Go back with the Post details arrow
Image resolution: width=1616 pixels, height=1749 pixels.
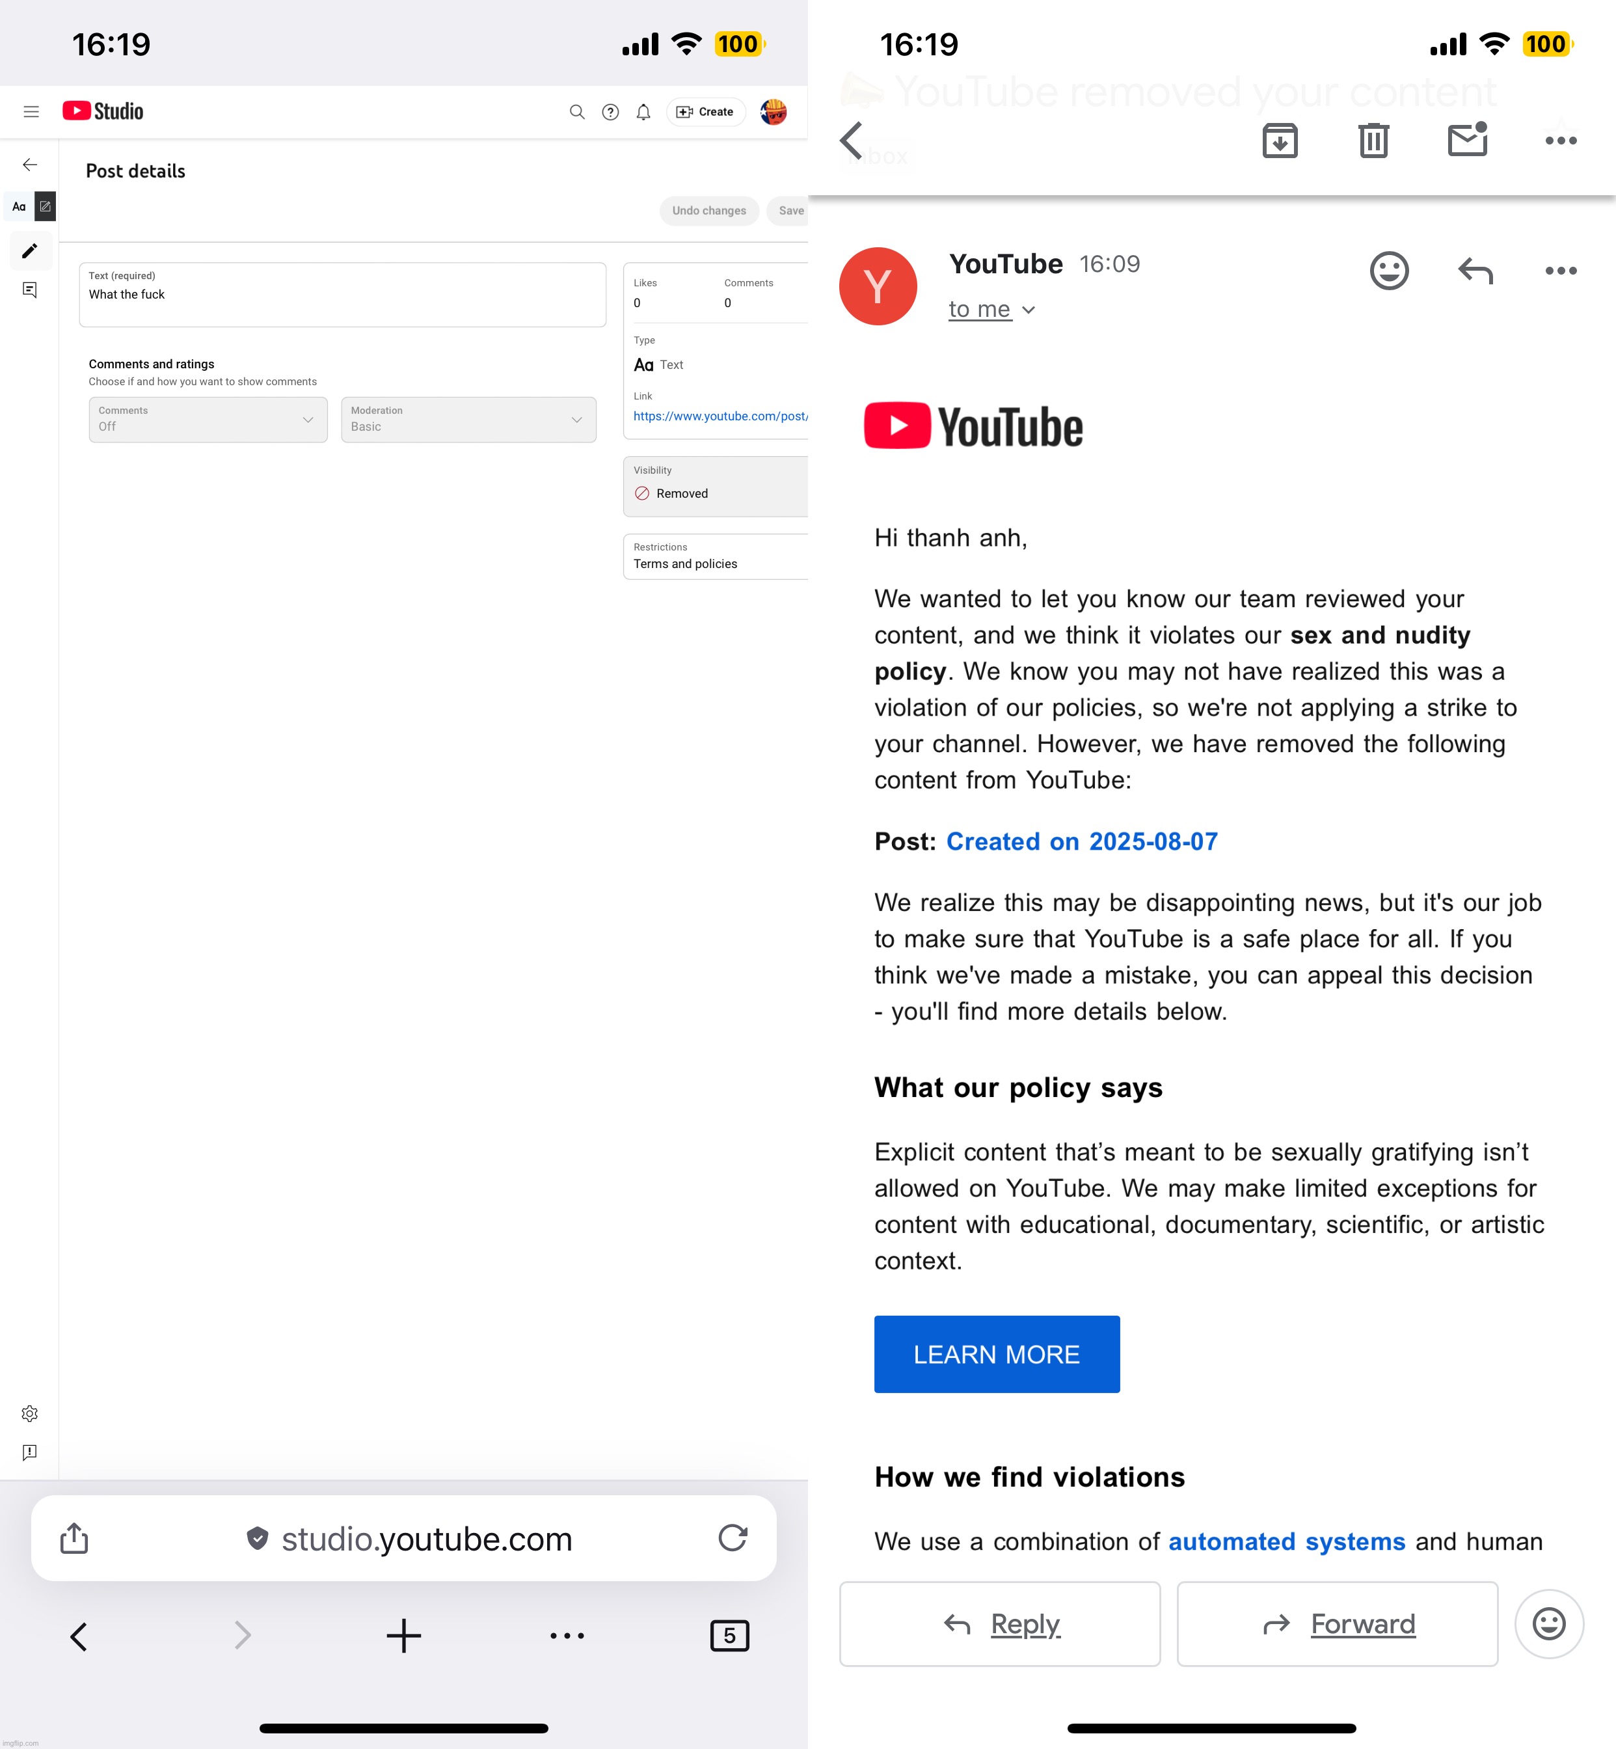pos(30,165)
